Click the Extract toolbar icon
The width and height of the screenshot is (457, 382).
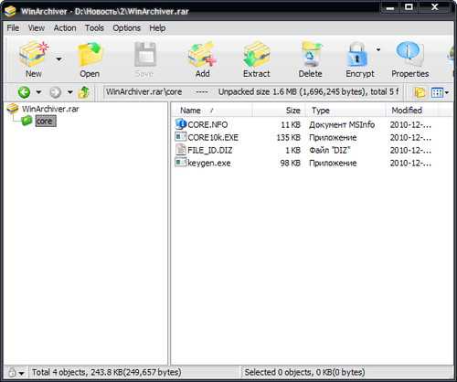(x=257, y=55)
